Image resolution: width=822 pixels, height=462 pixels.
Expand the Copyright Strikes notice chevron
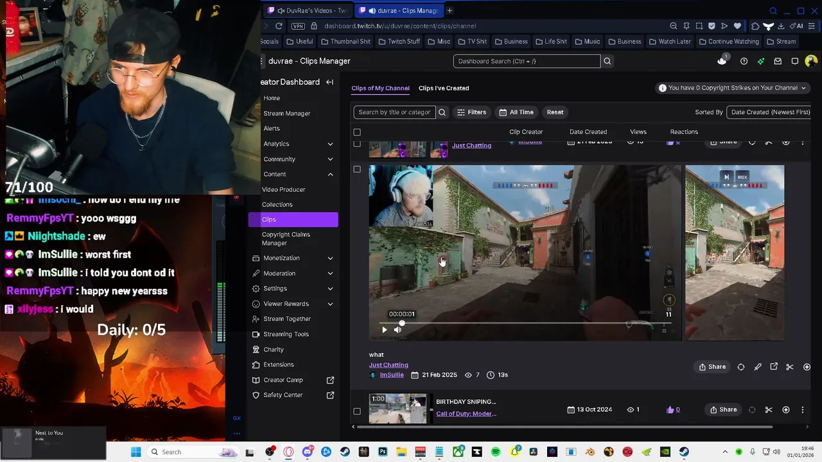802,88
